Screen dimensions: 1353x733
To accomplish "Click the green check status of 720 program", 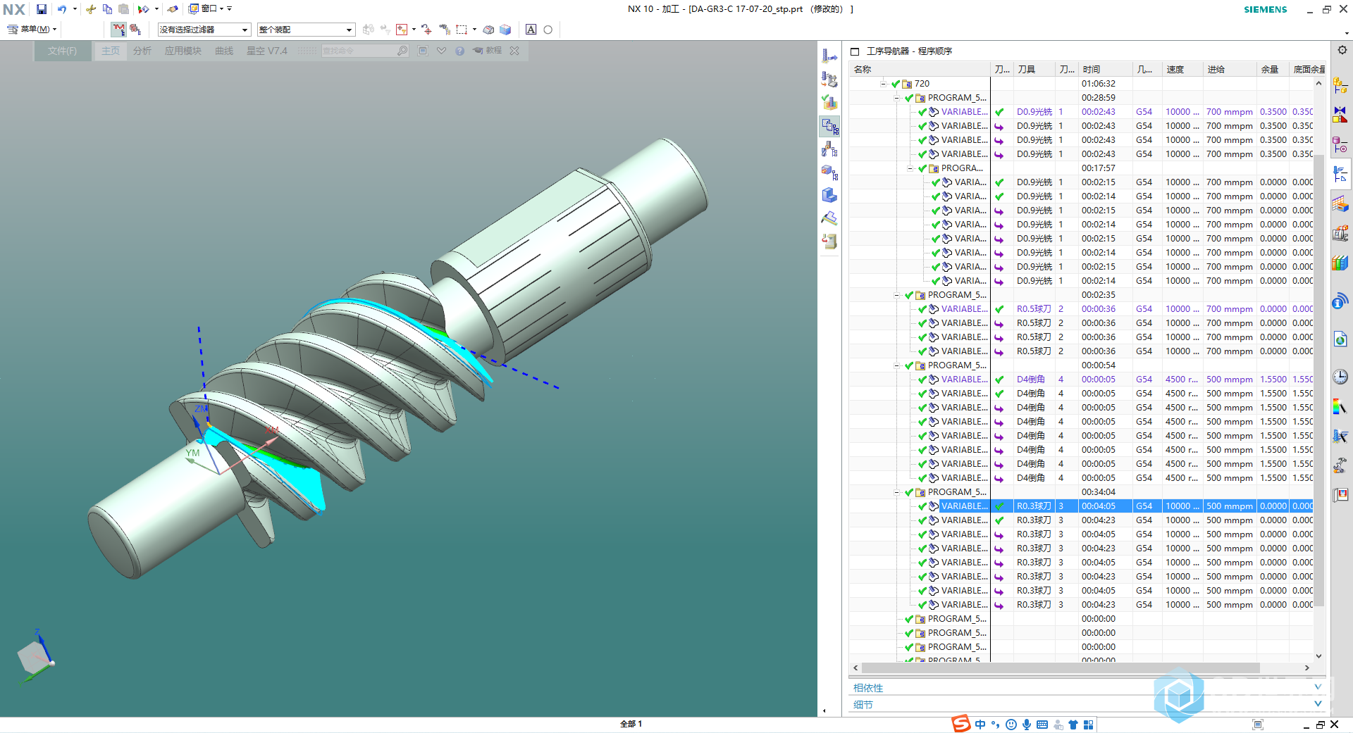I will (896, 84).
